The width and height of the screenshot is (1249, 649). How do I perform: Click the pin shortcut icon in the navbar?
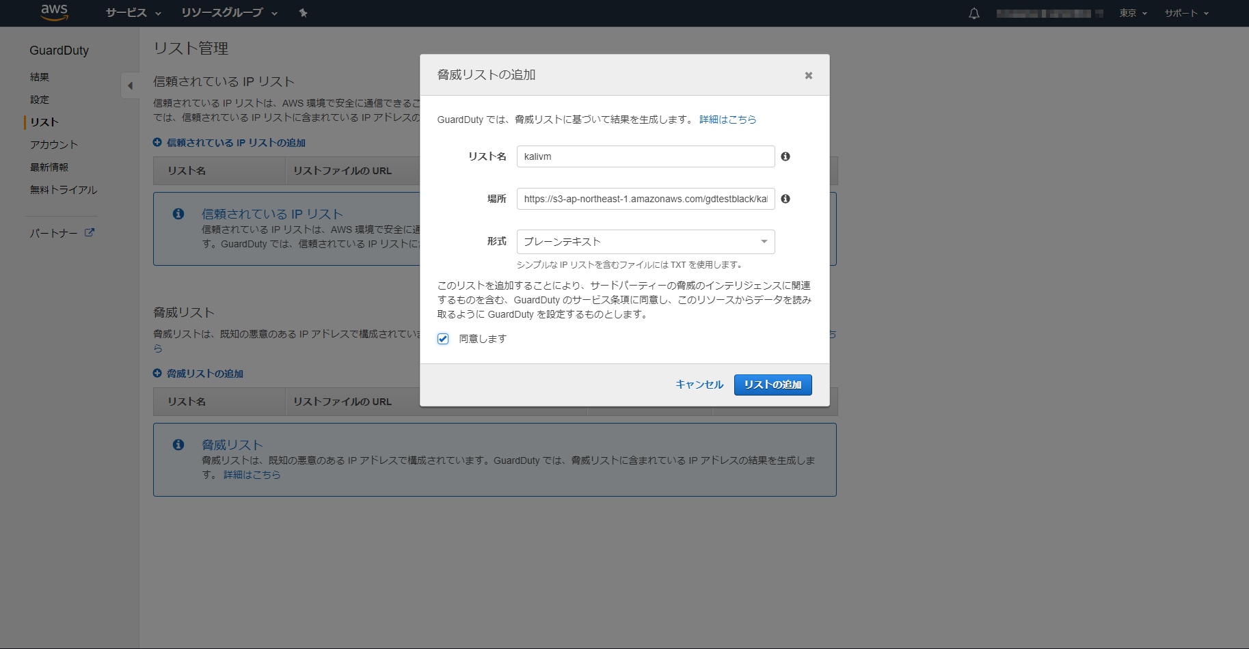(x=303, y=13)
